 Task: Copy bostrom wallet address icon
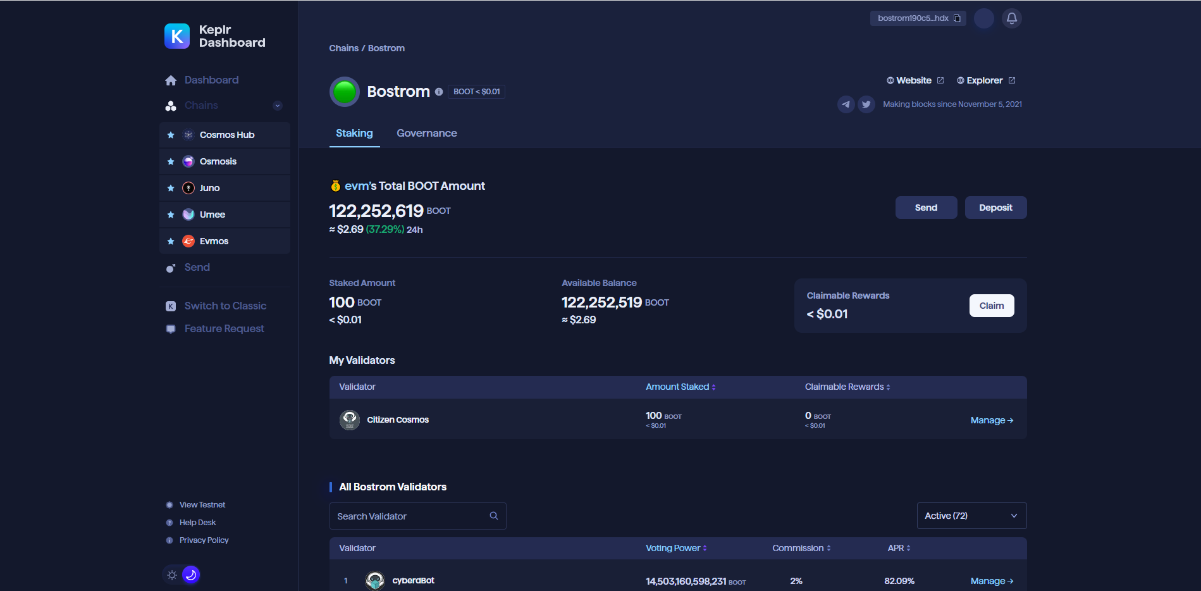point(958,18)
